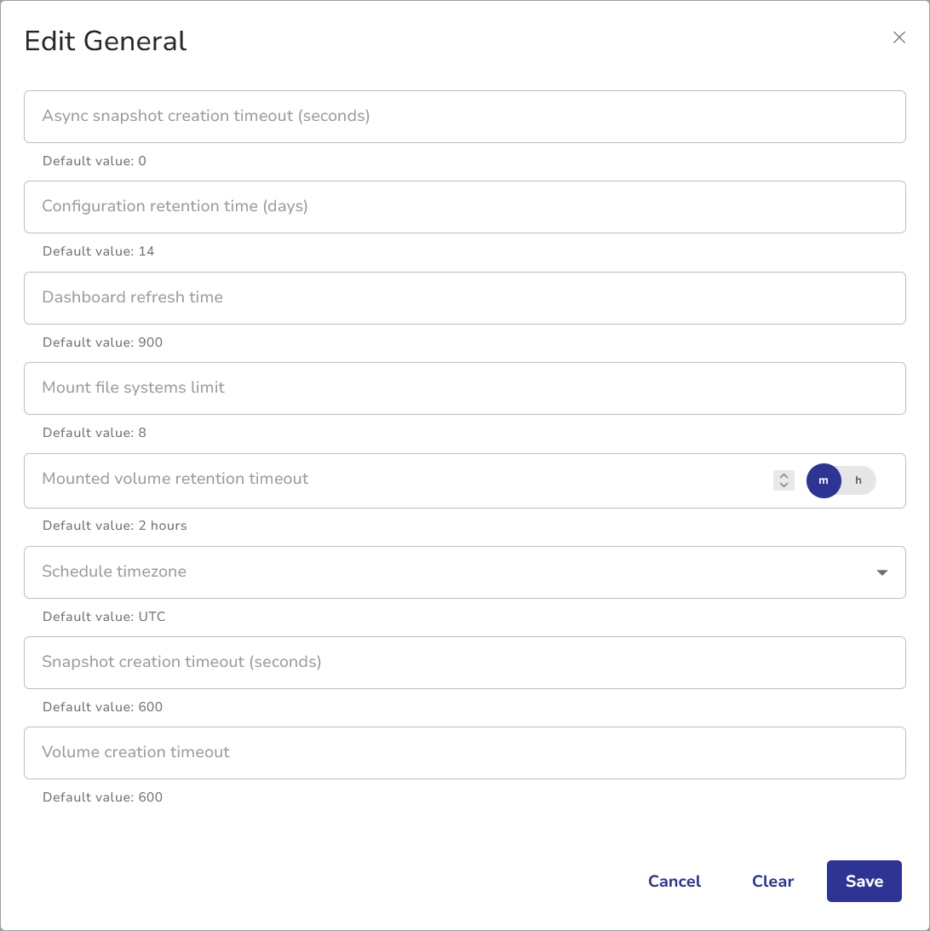Click the stepper down arrow for mounted volume timeout
This screenshot has width=930, height=931.
tap(784, 486)
